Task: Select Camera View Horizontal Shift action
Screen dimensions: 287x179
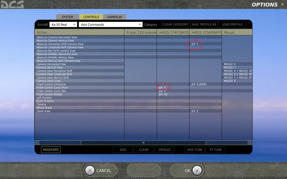Action: (79, 71)
